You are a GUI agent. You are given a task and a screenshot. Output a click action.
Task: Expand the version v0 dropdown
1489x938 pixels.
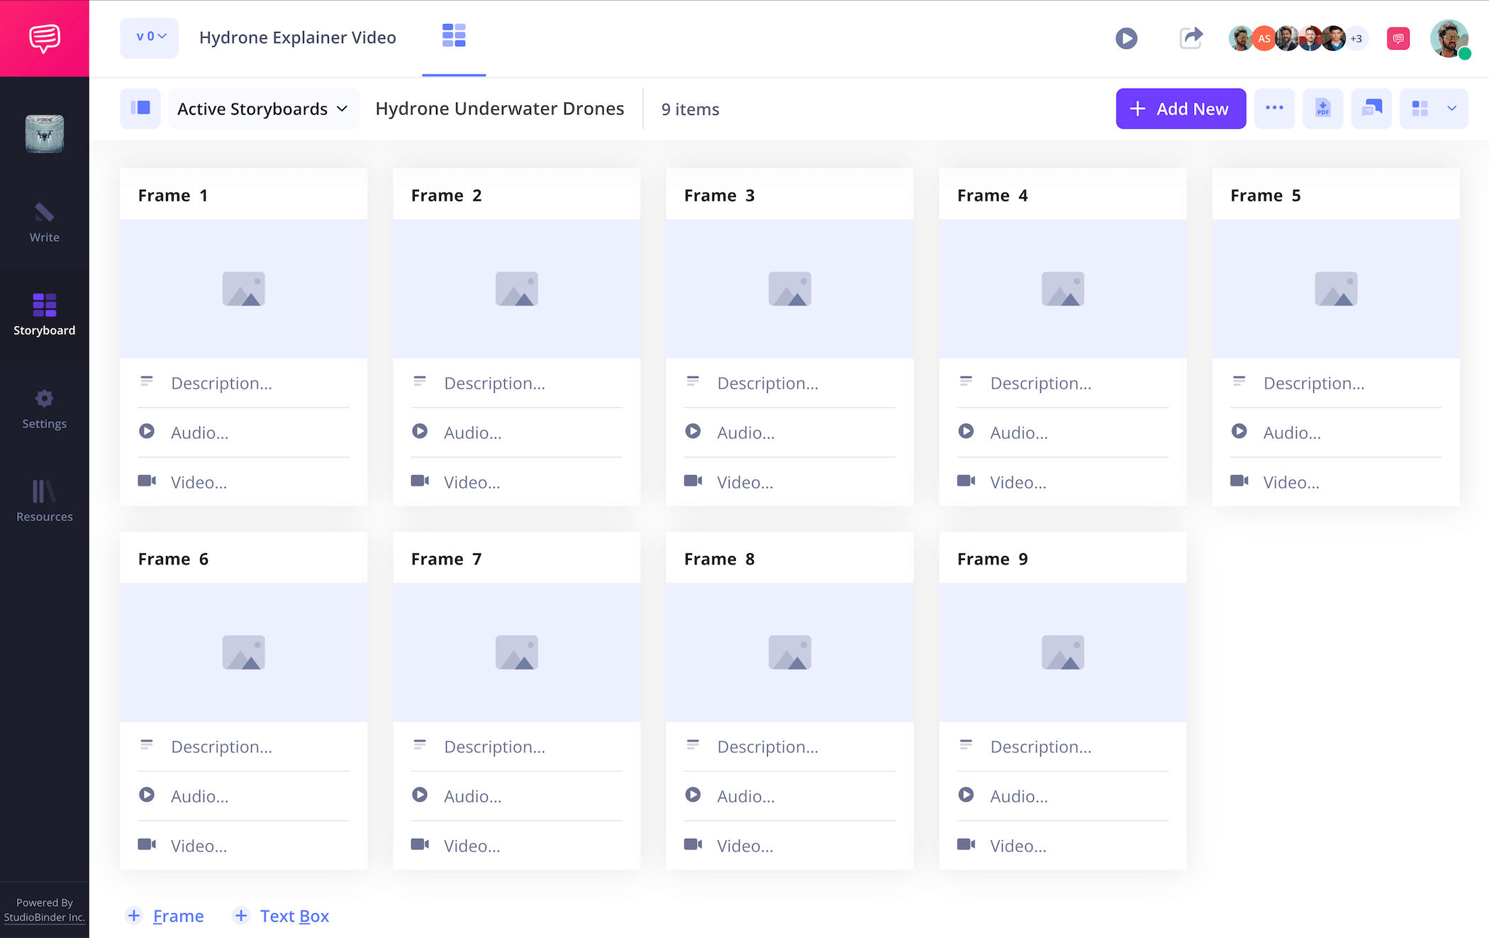tap(150, 38)
